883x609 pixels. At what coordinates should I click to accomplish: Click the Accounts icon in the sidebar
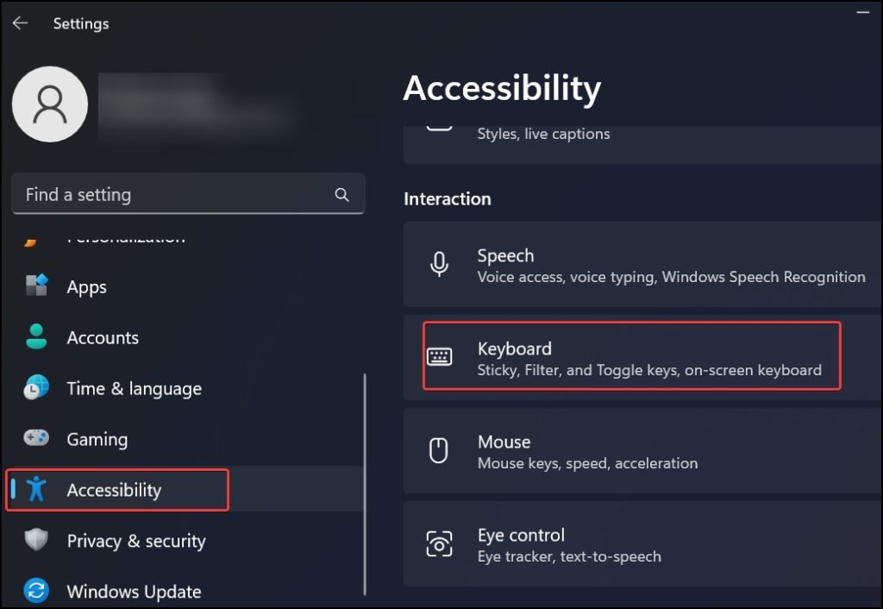pyautogui.click(x=36, y=337)
